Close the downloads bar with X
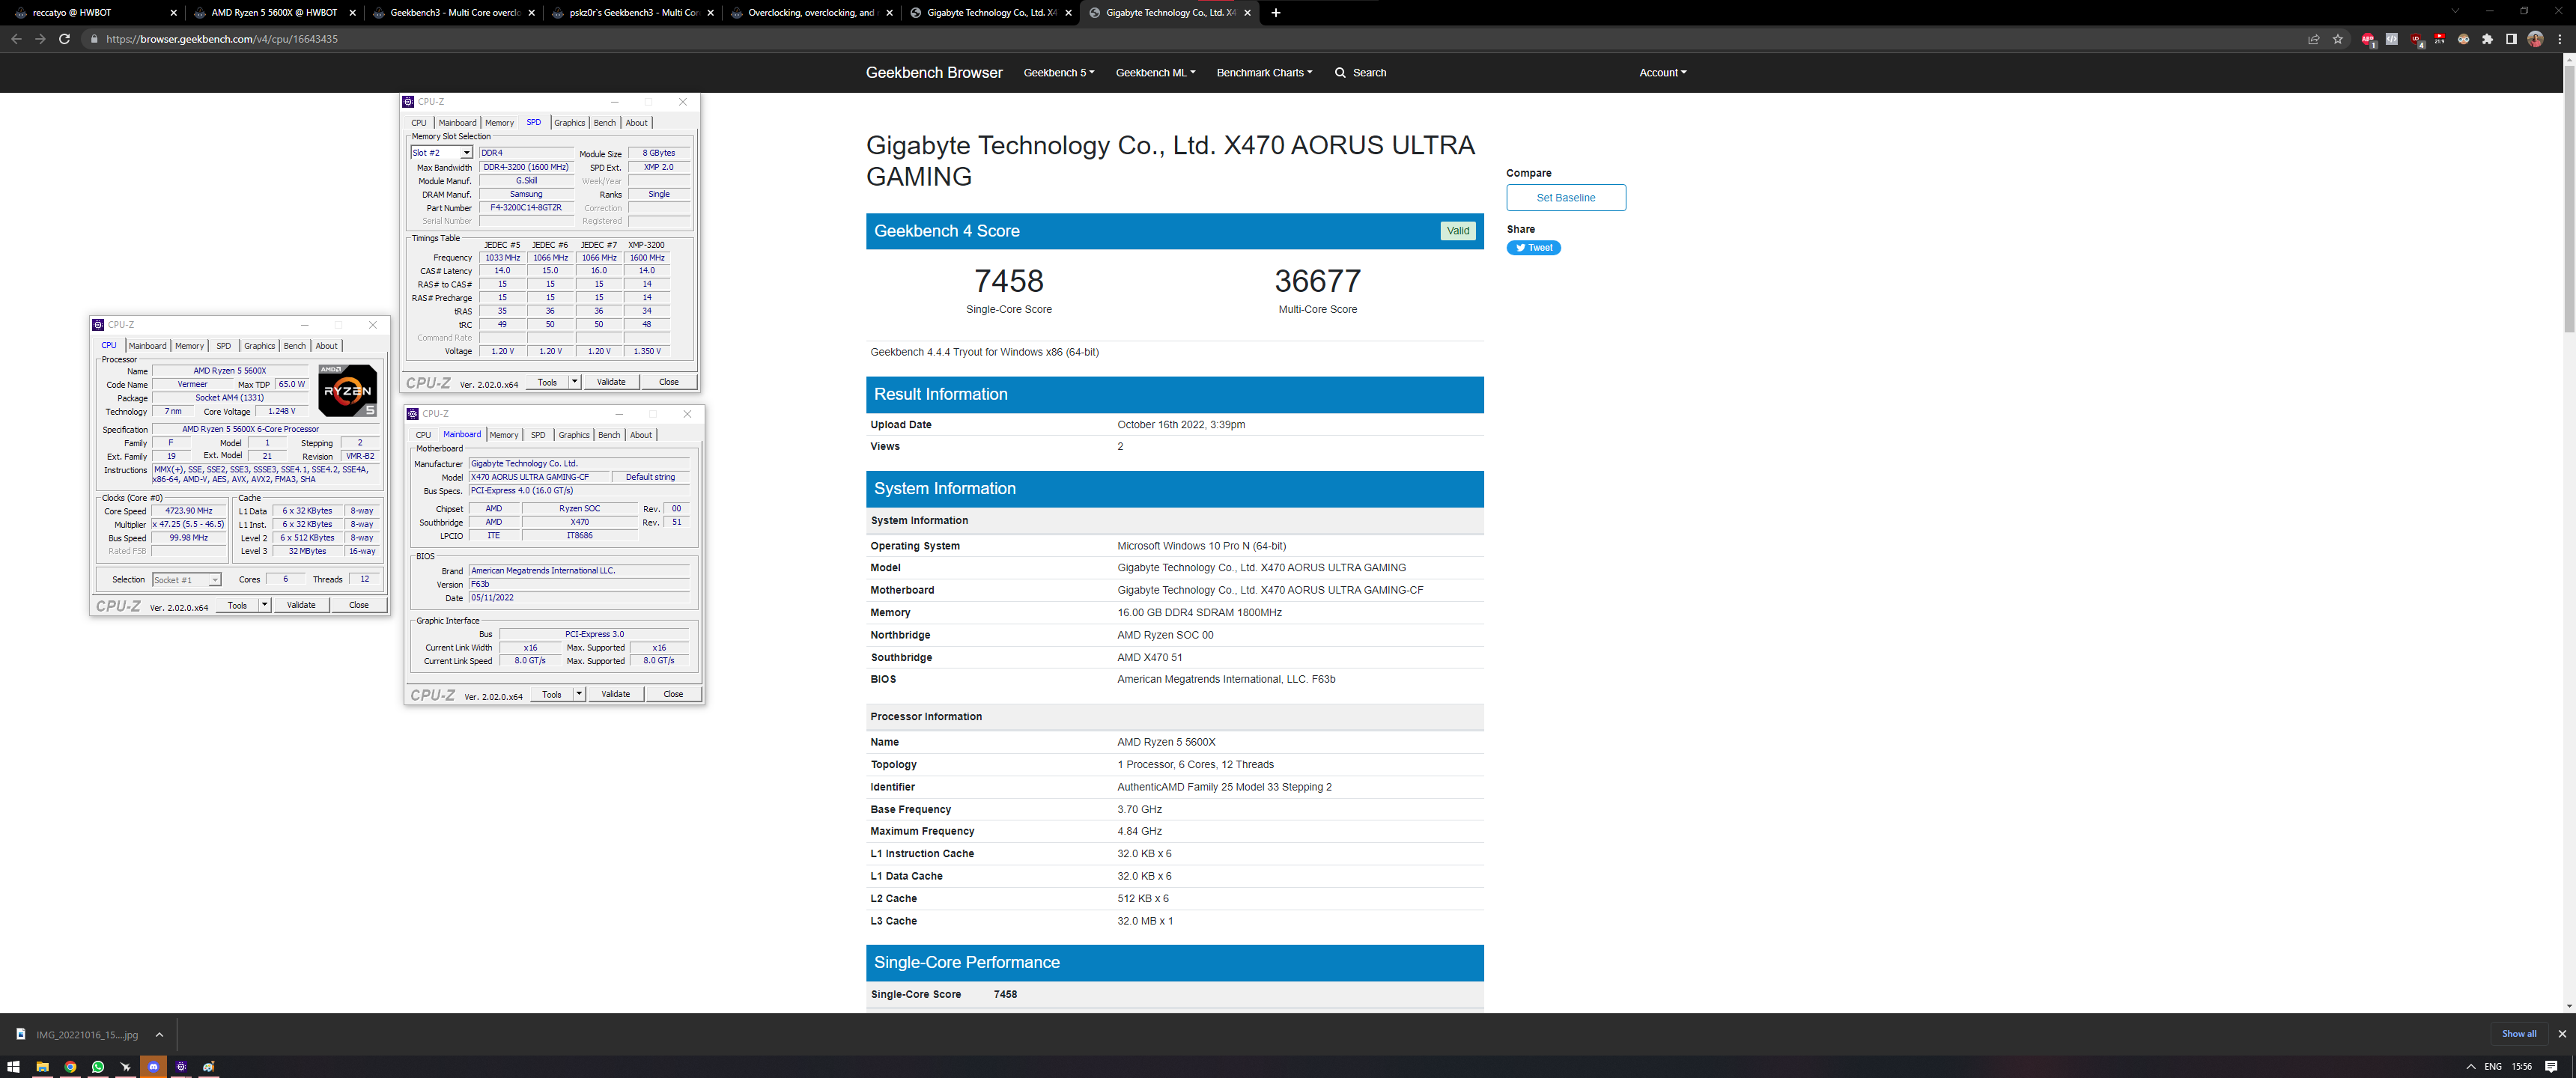Viewport: 2576px width, 1078px height. (2562, 1034)
